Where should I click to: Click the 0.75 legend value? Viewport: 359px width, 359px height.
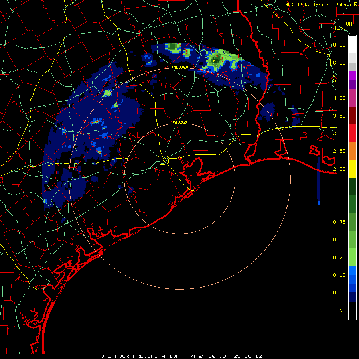339,222
